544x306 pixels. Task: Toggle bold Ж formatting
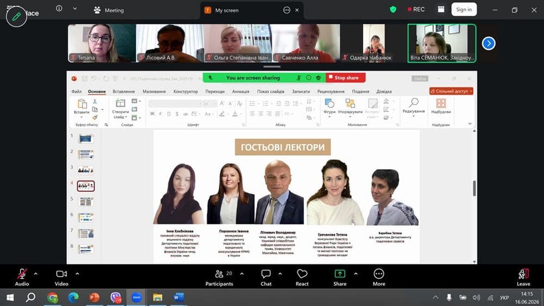click(x=152, y=114)
